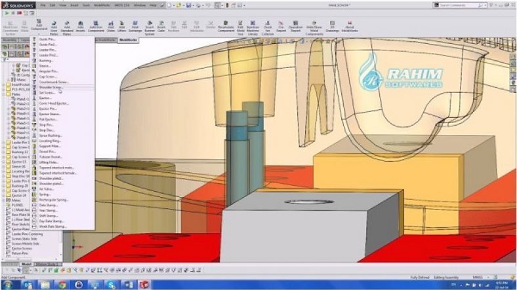
Task: Click the green play macro button
Action: pos(7,13)
